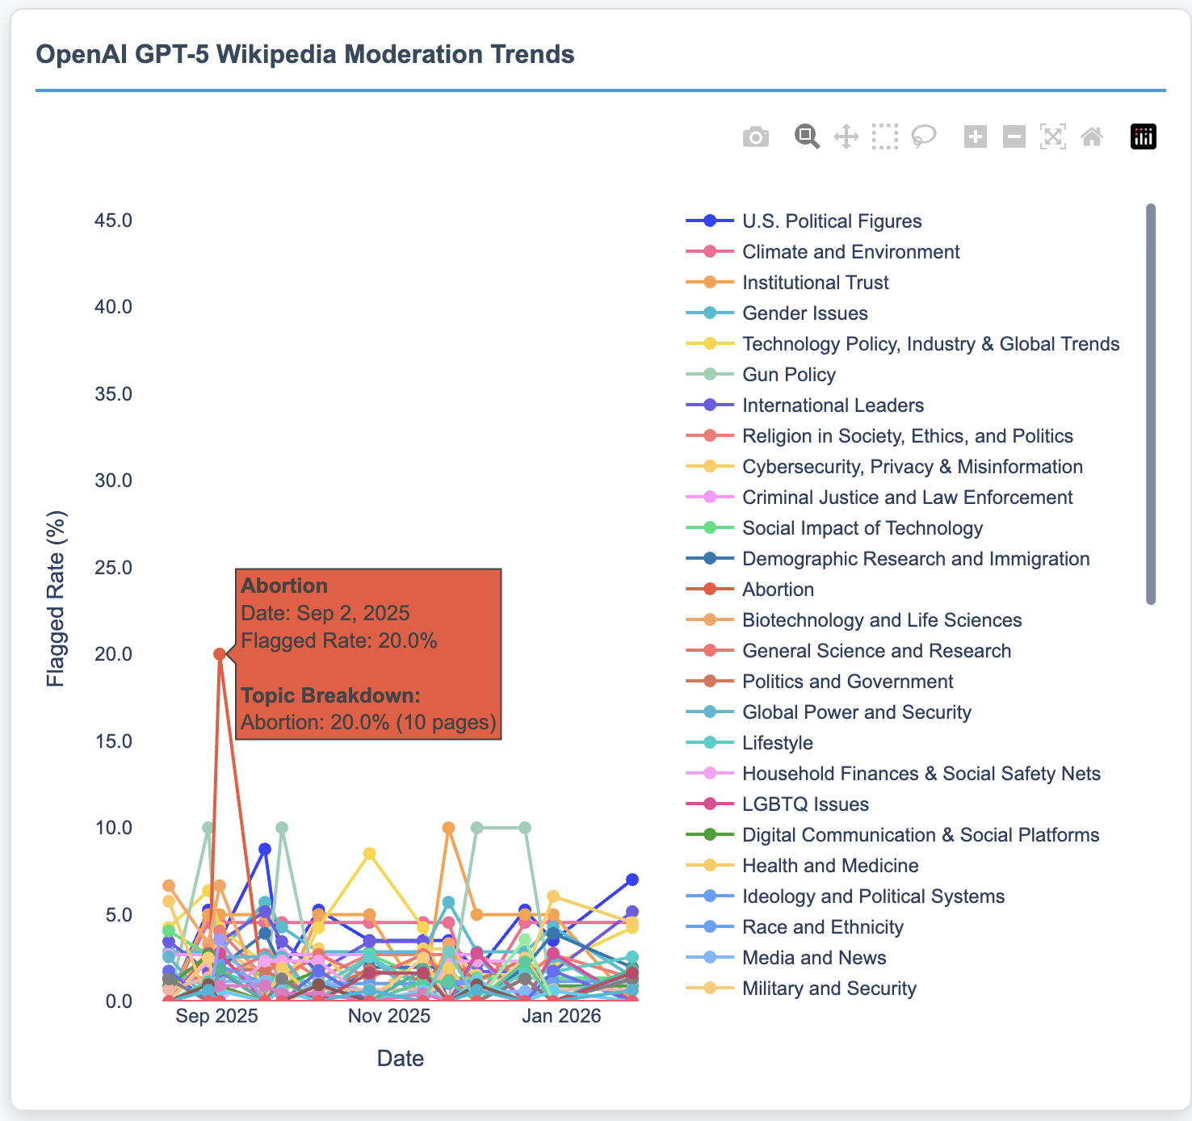Select the Zoom magnifier tool
1192x1121 pixels.
tap(806, 137)
